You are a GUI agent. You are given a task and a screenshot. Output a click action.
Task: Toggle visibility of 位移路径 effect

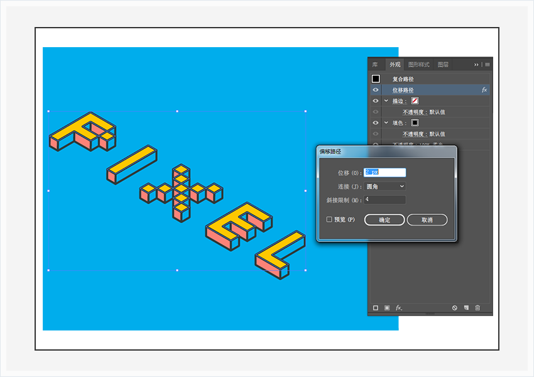coord(376,90)
